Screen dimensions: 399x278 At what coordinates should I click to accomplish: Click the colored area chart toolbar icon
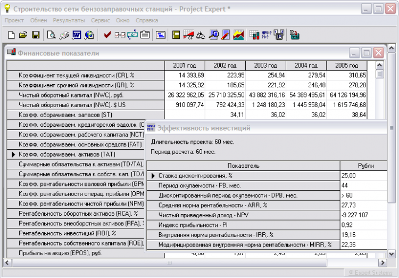click(x=238, y=35)
